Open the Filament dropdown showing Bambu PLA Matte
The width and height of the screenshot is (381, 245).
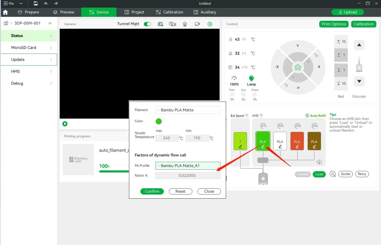coord(188,110)
